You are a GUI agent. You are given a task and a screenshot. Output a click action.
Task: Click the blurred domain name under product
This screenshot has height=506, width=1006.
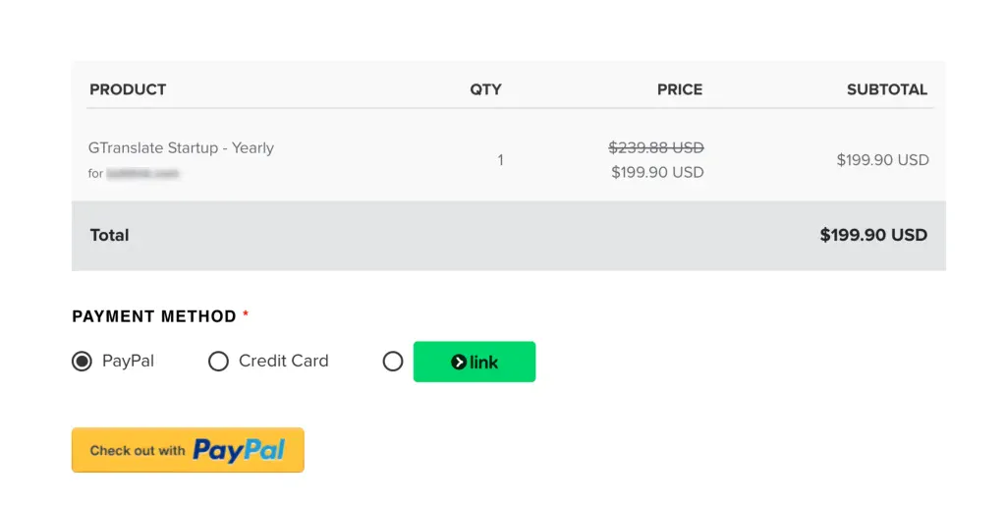[x=142, y=173]
